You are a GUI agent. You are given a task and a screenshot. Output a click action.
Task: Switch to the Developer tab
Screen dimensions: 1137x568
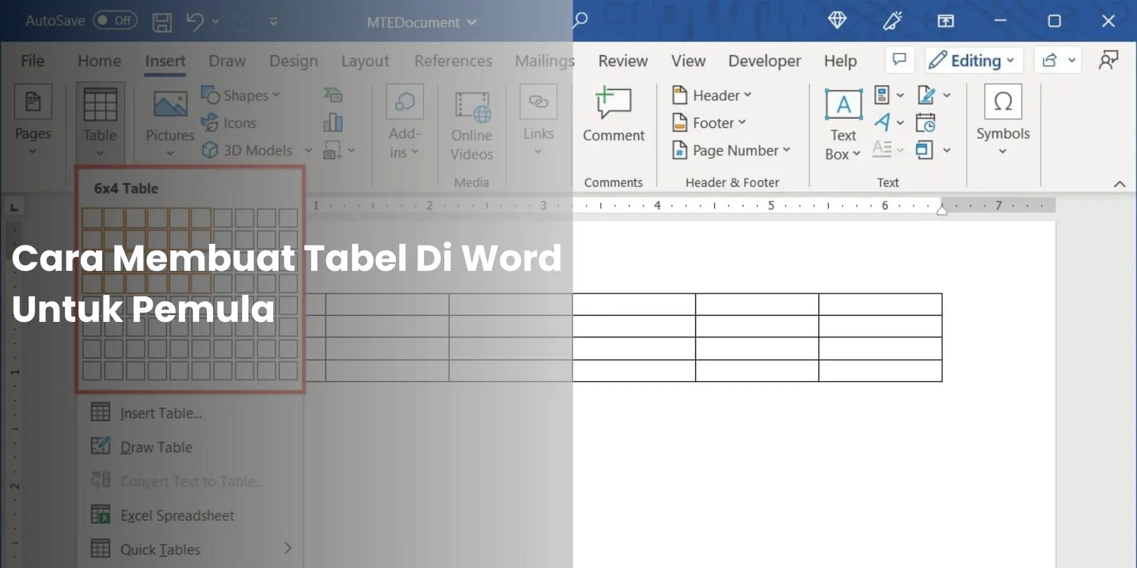pos(764,61)
